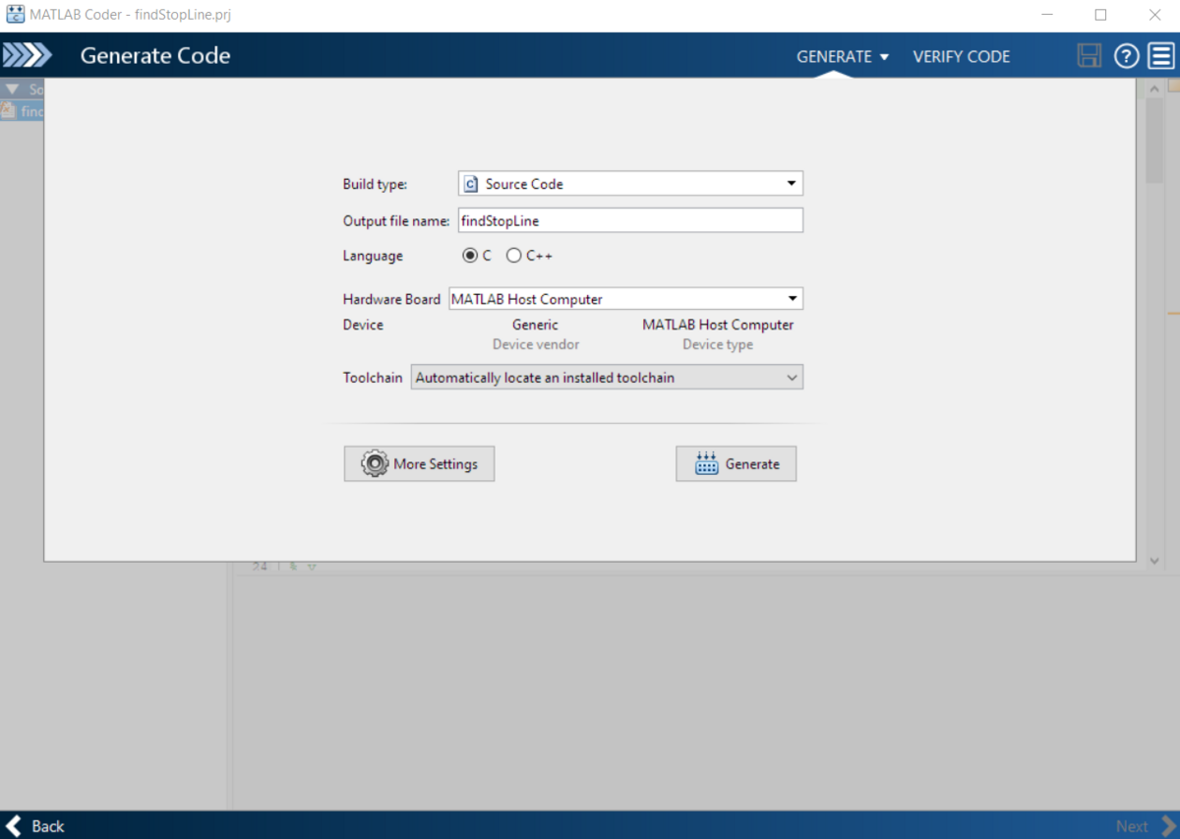Viewport: 1180px width, 839px height.
Task: Collapse the source tree triangle in left panel
Action: 12,90
